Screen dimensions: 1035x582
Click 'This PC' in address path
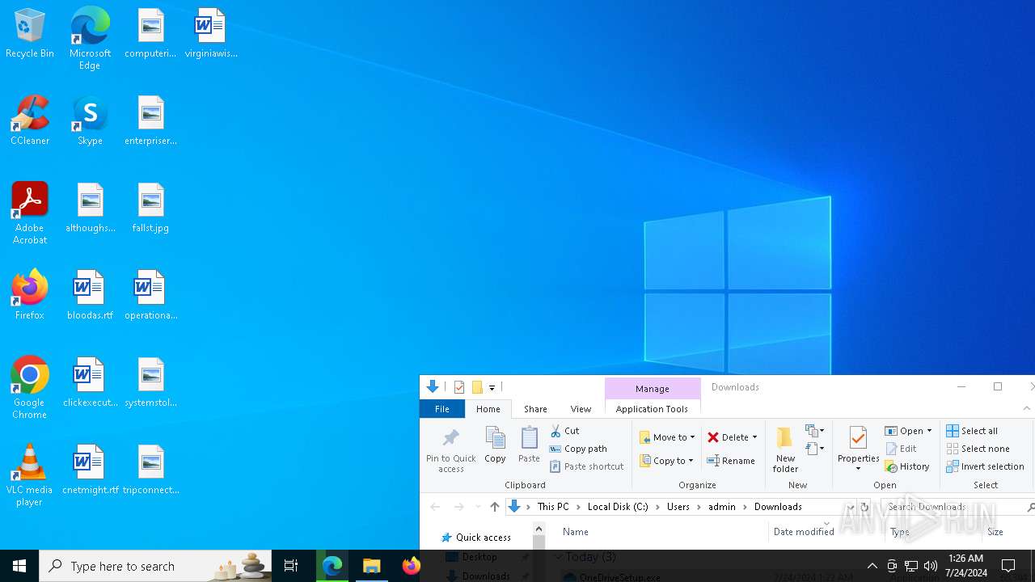coord(553,507)
